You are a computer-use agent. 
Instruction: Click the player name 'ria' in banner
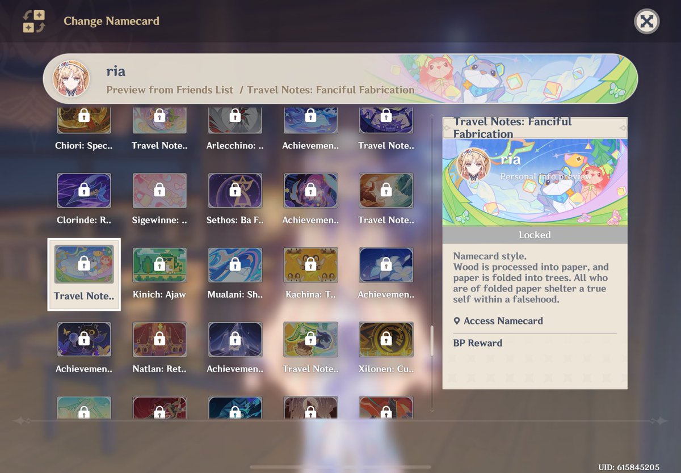pos(115,71)
